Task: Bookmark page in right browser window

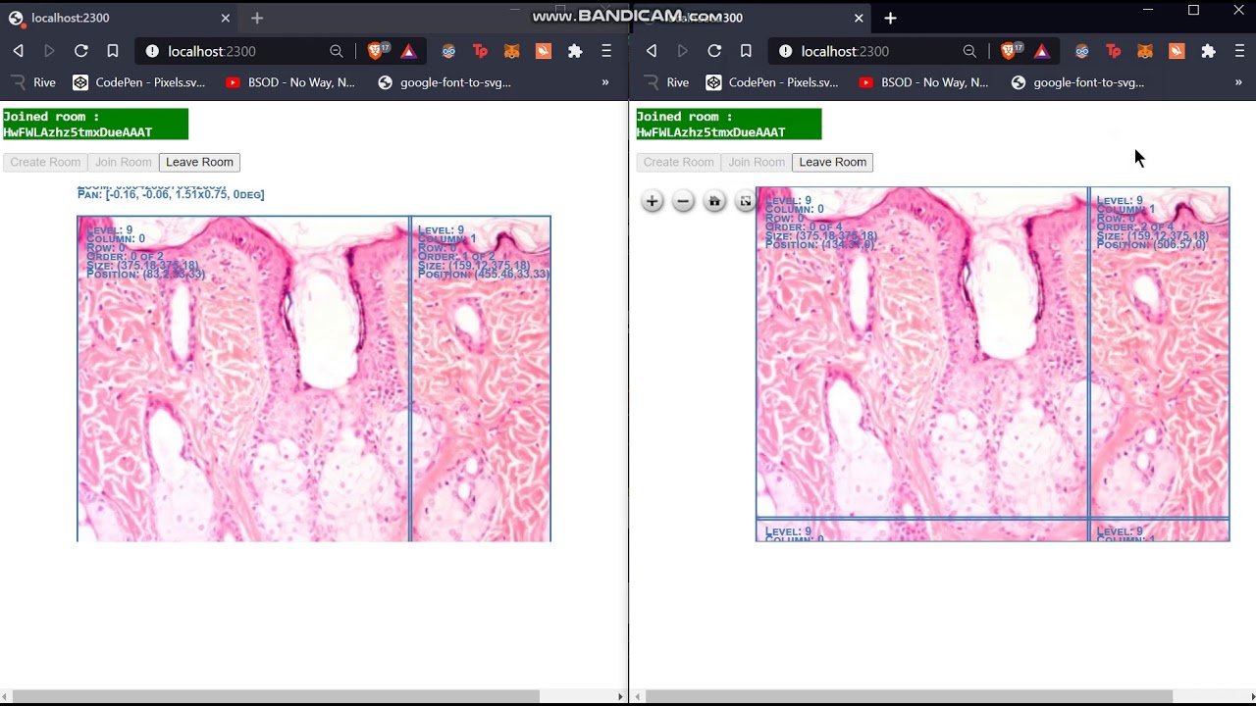Action: coord(746,51)
